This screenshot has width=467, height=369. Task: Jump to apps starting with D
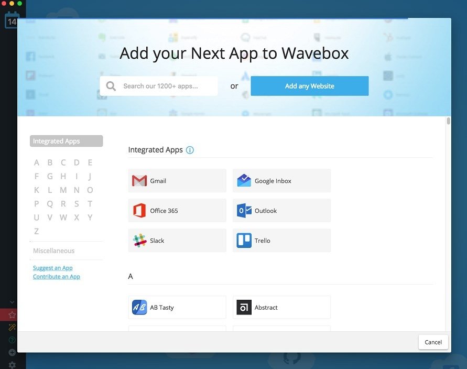click(x=77, y=162)
